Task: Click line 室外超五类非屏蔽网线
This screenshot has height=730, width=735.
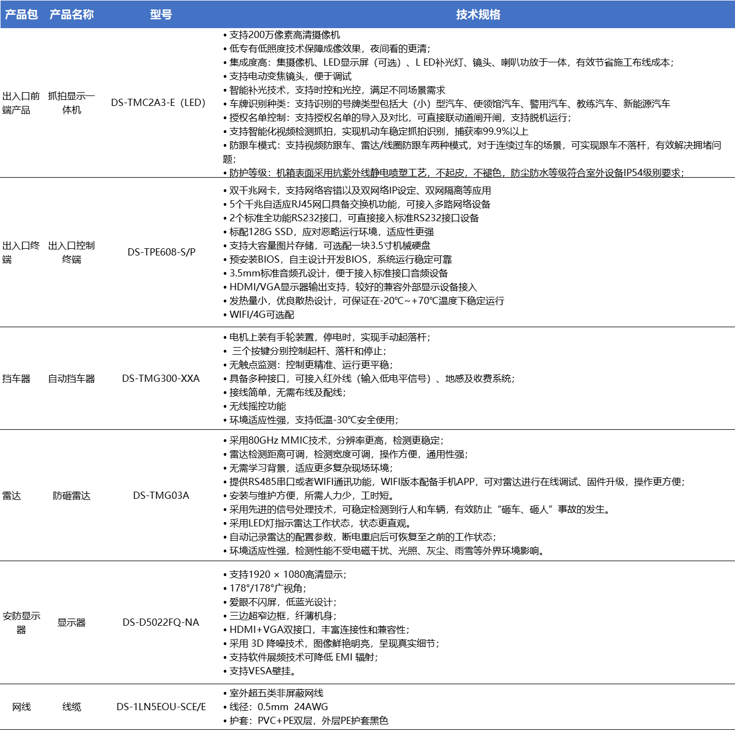Action: (273, 693)
